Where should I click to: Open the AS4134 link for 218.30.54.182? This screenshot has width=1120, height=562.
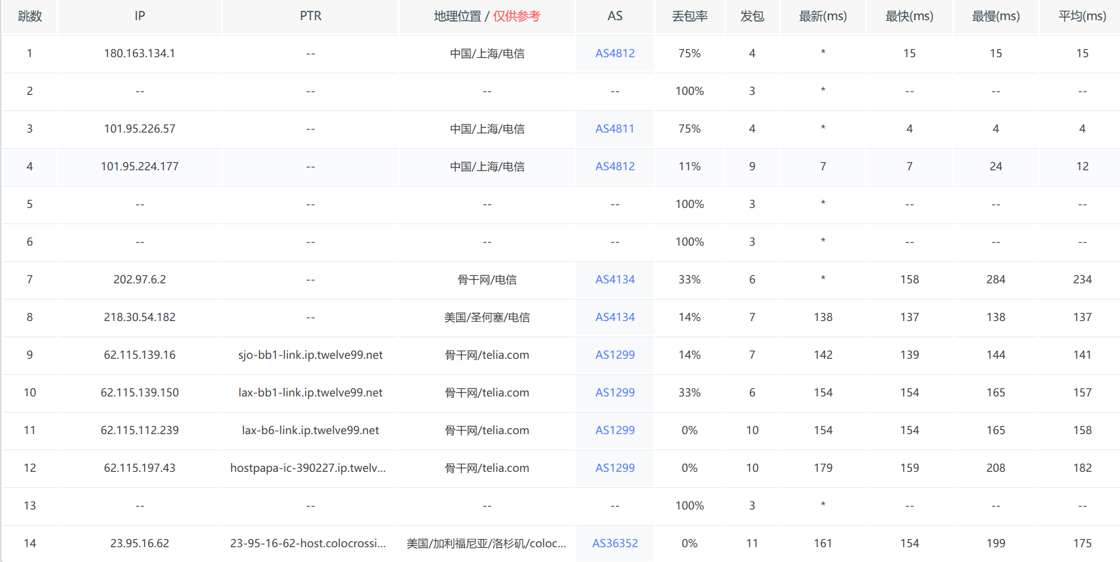(x=615, y=317)
